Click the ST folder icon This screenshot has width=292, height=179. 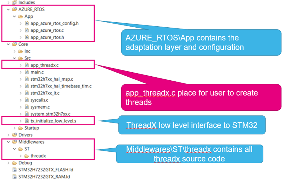point(21,149)
